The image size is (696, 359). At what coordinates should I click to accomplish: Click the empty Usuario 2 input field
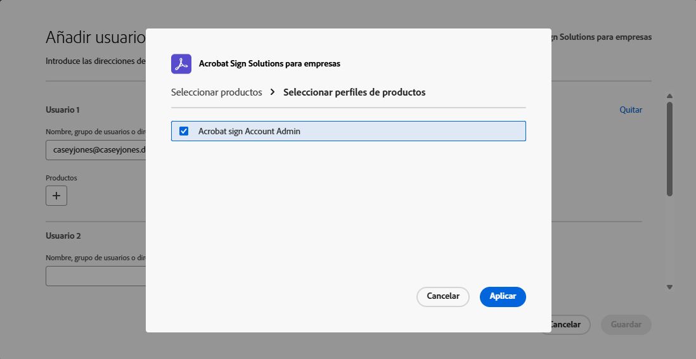[x=96, y=276]
